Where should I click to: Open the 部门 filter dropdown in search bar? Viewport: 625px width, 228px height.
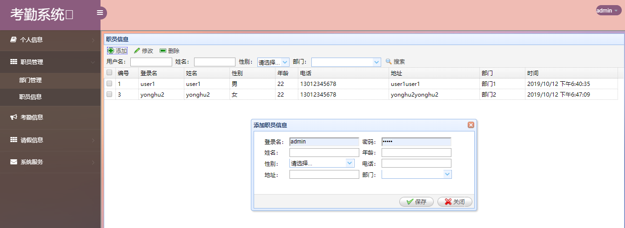377,62
